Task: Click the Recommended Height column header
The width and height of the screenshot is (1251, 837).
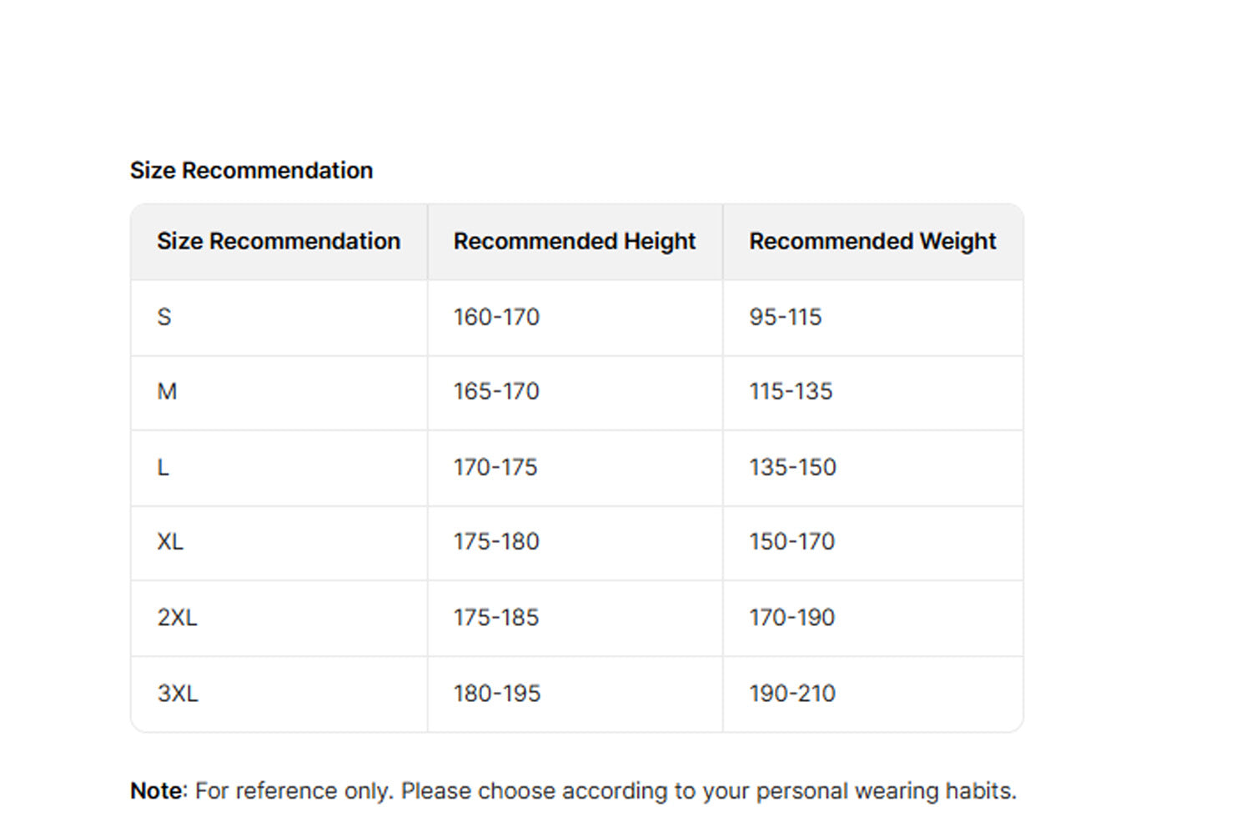Action: click(574, 241)
